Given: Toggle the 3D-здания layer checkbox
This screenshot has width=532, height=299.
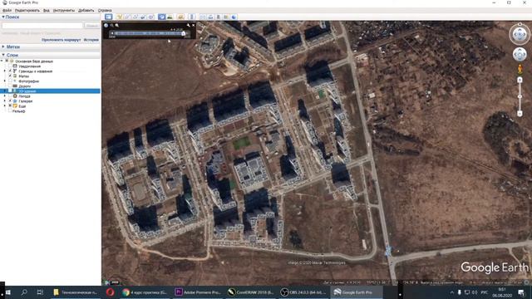Looking at the screenshot, I should pyautogui.click(x=10, y=91).
